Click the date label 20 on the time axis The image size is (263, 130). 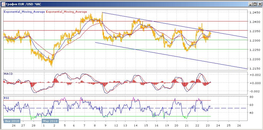coord(176,126)
